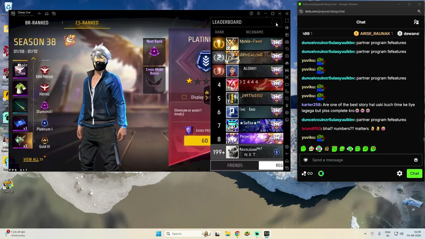Open the emulator hamburger menu
The height and width of the screenshot is (239, 425).
(x=258, y=14)
